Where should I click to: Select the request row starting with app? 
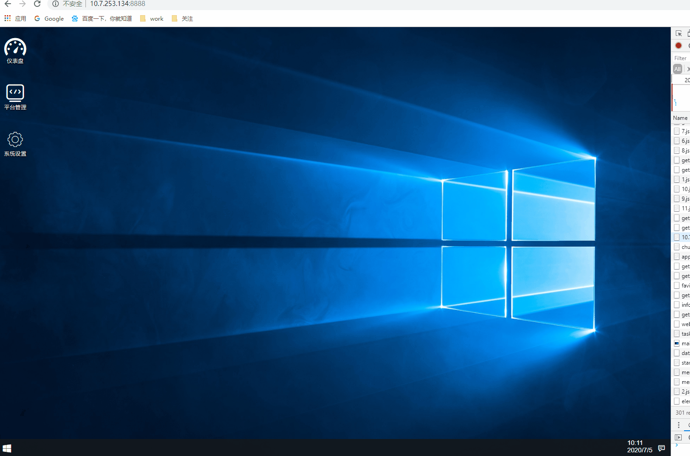pos(681,257)
